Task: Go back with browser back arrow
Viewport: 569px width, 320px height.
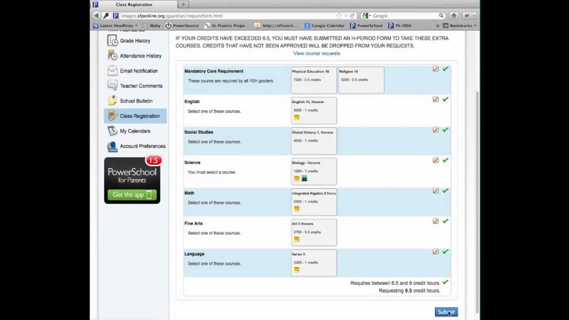Action: (x=96, y=16)
